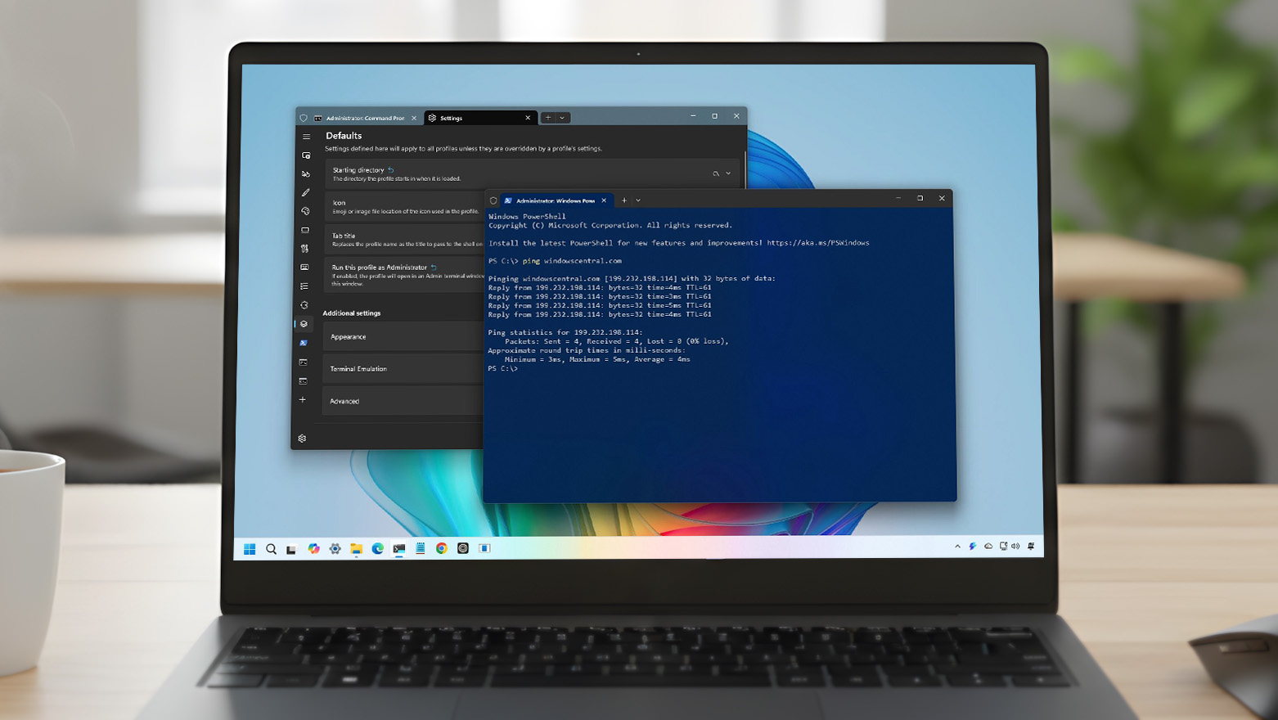This screenshot has height=720, width=1278.
Task: Reset Run this profile as Administrator setting
Action: tap(432, 267)
